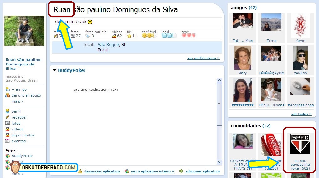Click the camera icon next to fotos count 27
319x178 pixels.
click(x=73, y=36)
